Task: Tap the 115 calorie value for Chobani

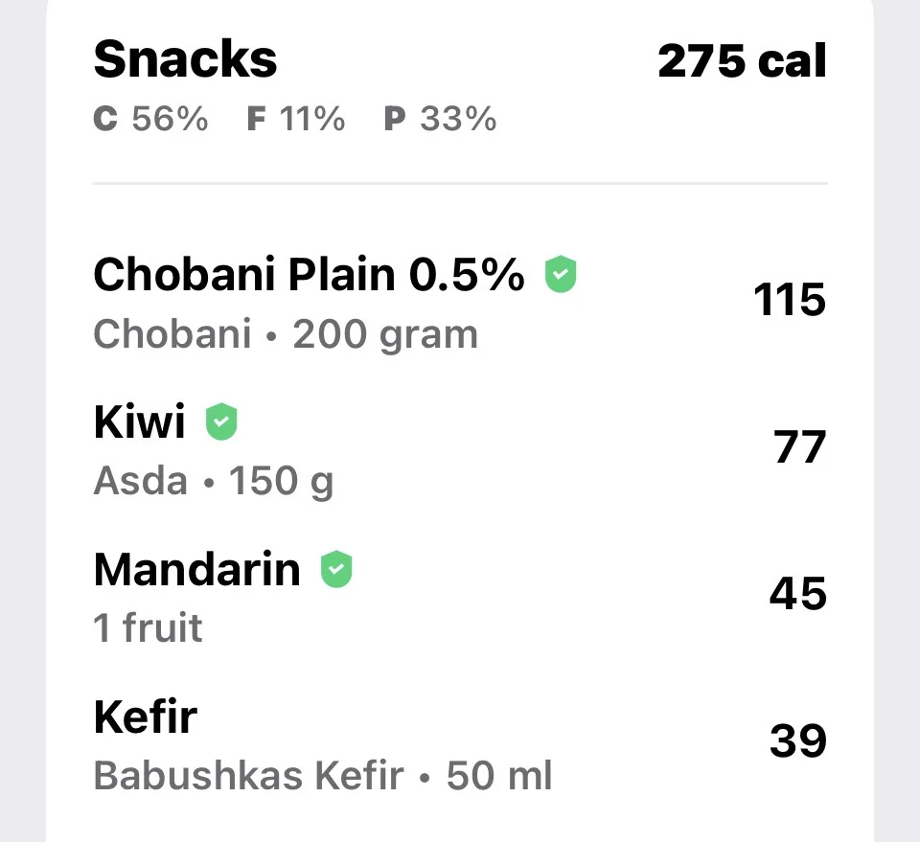Action: coord(790,300)
